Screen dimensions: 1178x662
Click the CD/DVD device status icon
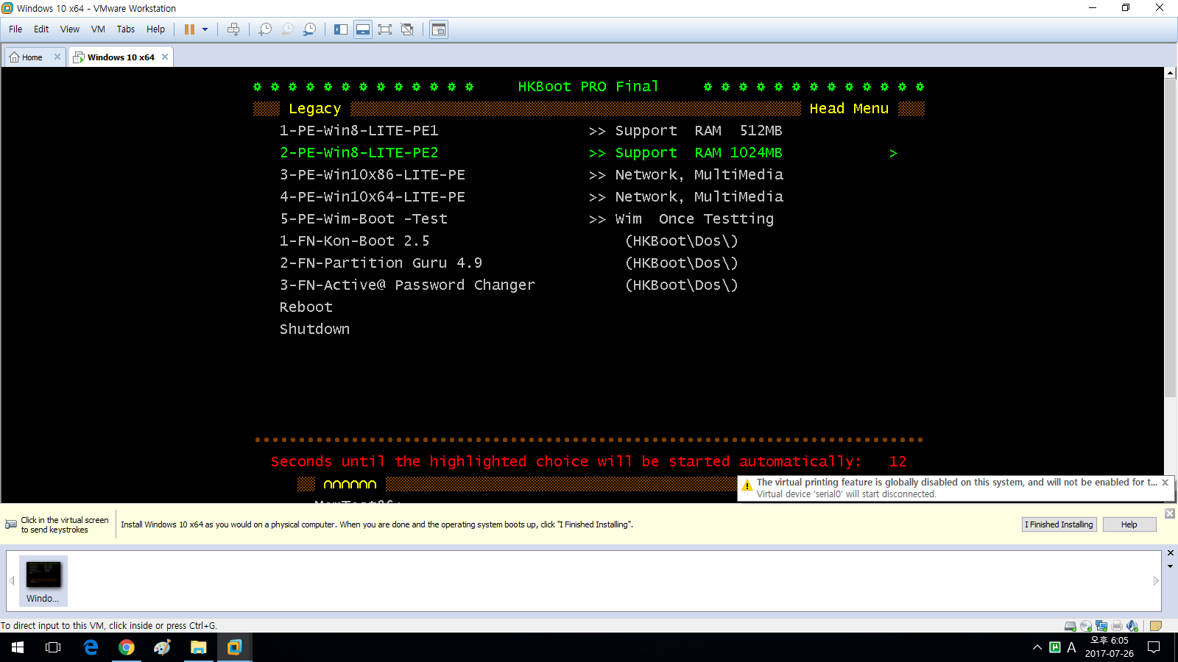coord(1086,626)
